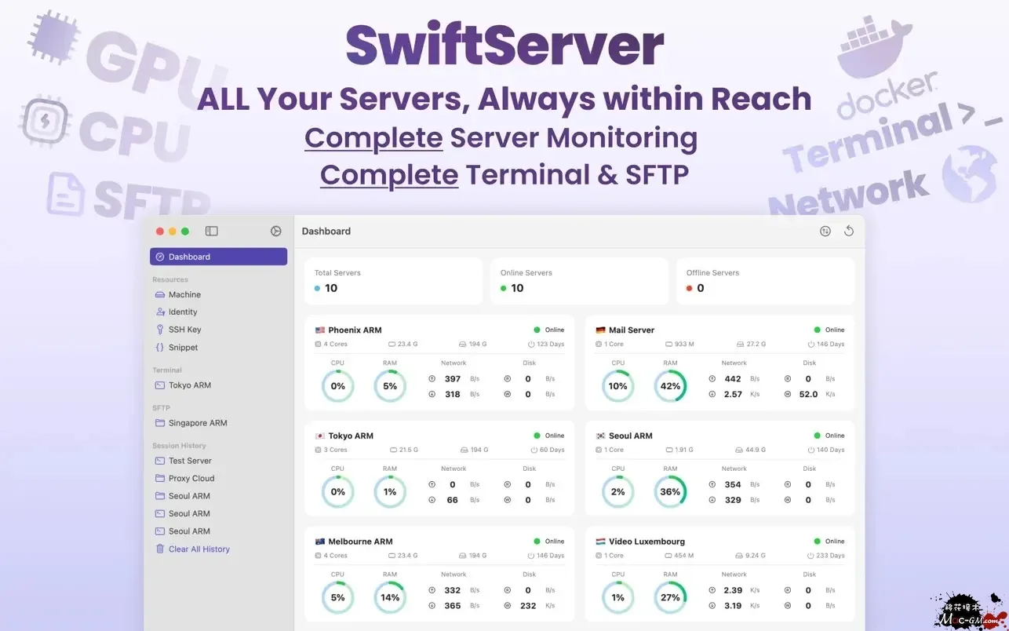Click the auto-refresh interval icon in toolbar

click(825, 231)
